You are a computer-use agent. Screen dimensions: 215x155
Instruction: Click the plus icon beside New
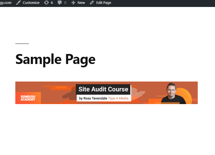pyautogui.click(x=73, y=3)
